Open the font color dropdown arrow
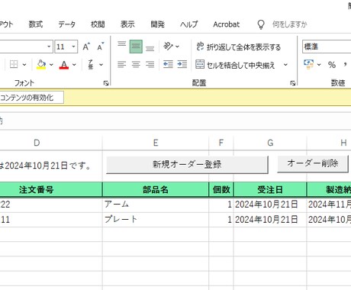The image size is (351, 290). 74,65
